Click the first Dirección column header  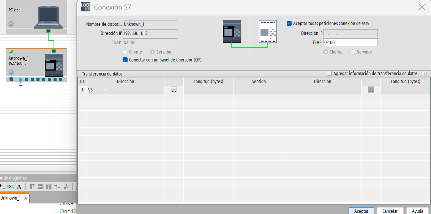click(x=126, y=81)
